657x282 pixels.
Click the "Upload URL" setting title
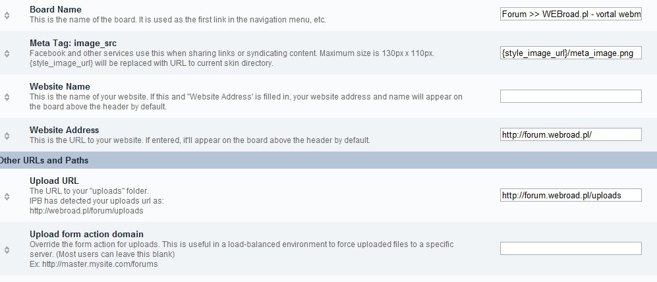coord(55,180)
